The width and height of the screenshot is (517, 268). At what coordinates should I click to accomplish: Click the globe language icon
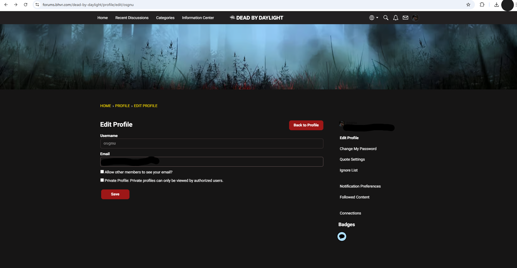tap(372, 18)
